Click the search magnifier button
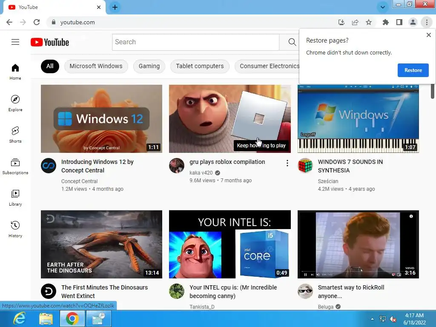 [x=292, y=42]
